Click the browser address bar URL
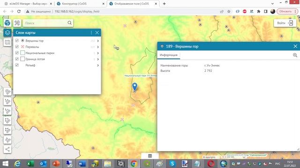The width and height of the screenshot is (300, 168). 77,11
